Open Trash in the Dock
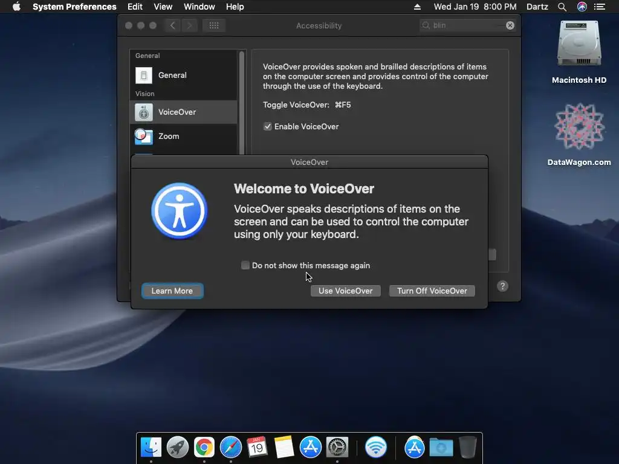Viewport: 619px width, 464px height. [468, 447]
